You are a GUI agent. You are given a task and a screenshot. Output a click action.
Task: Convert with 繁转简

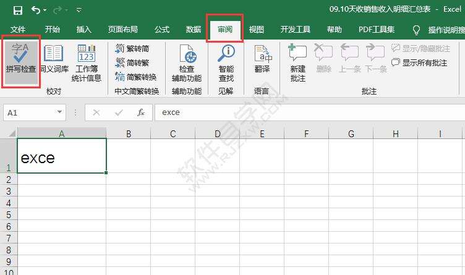[132, 48]
